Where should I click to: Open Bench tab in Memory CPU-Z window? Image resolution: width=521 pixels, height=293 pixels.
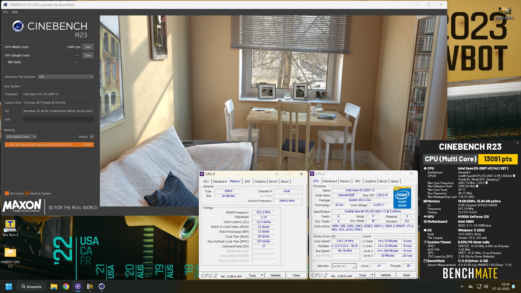[x=273, y=181]
